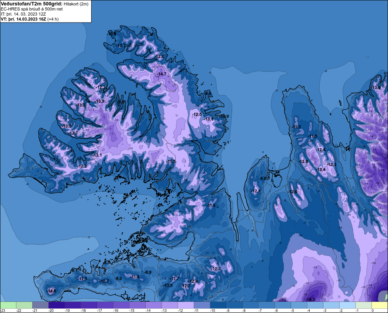
Task: Click the EC-HRES spá brúuð description line
Action: click(x=32, y=9)
